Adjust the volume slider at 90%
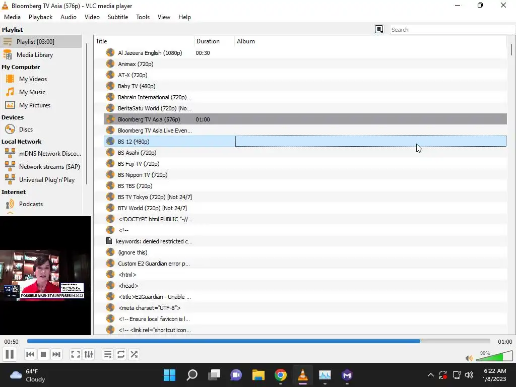 coord(494,356)
